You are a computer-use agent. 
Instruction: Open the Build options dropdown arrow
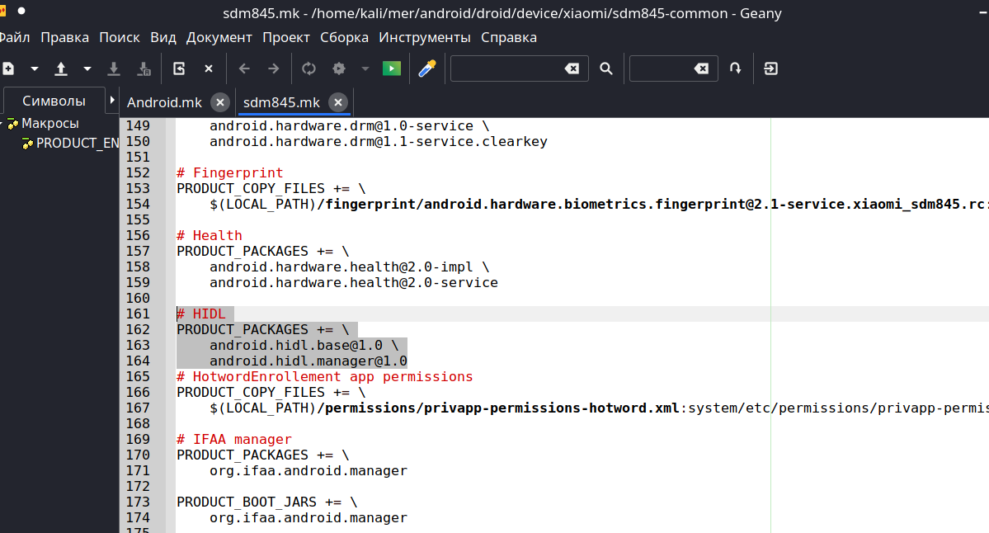coord(365,68)
